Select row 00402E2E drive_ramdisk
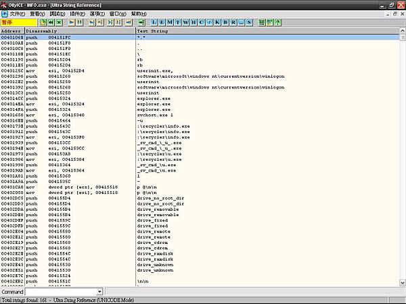 200,253
